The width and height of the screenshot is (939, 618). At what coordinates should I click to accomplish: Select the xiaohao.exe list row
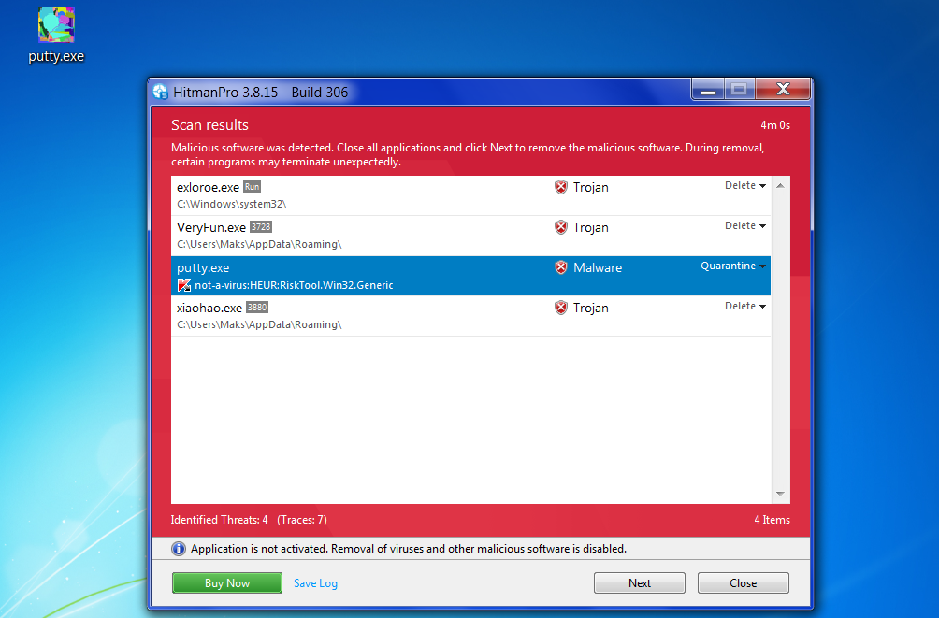(470, 316)
